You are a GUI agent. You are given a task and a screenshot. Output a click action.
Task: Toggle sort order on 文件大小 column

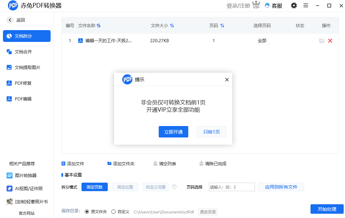click(x=172, y=25)
